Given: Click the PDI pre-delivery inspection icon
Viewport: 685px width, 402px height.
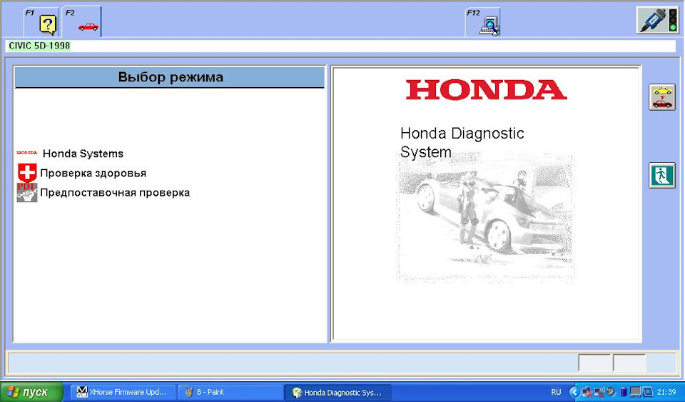Looking at the screenshot, I should click(27, 192).
